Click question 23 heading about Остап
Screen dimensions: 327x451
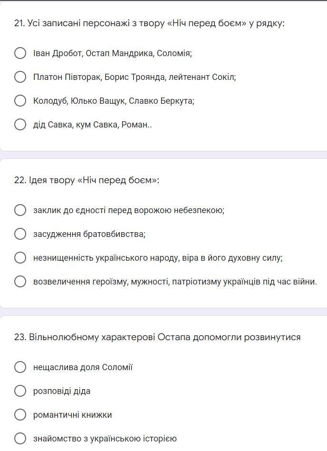pyautogui.click(x=157, y=337)
